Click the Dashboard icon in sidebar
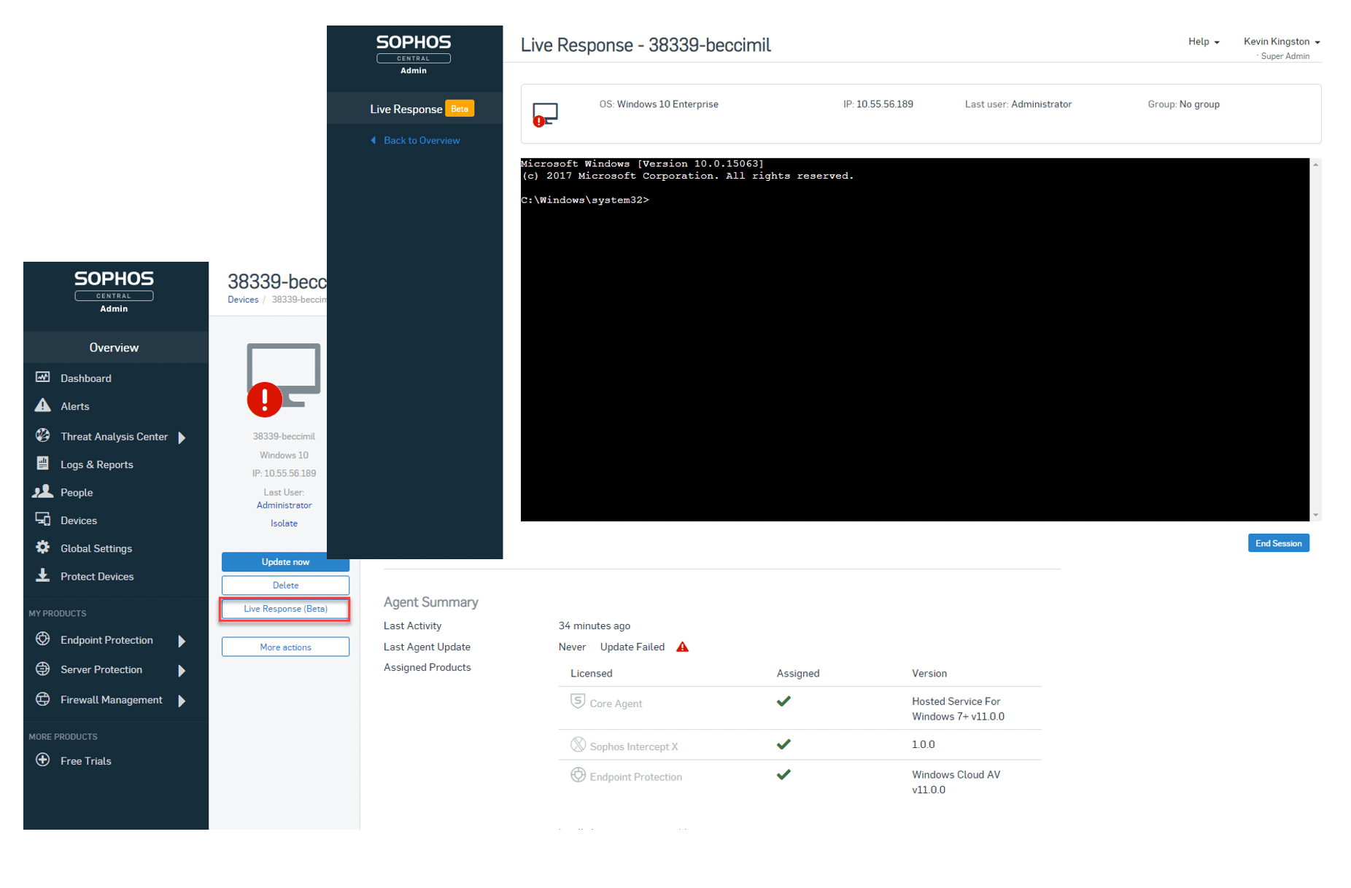 43,378
